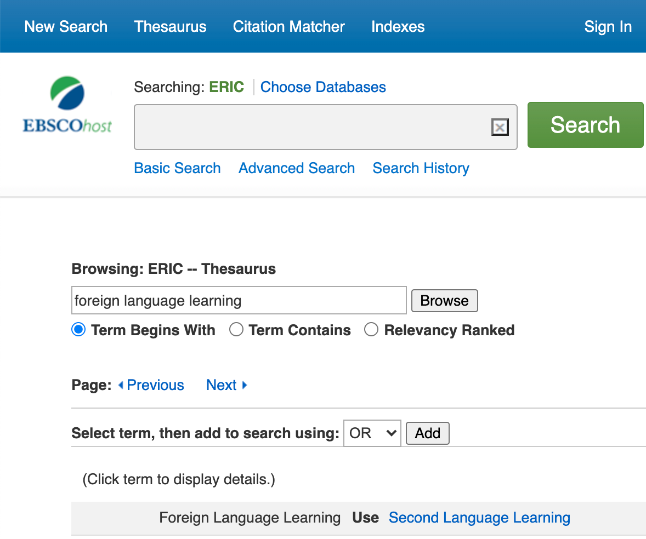Go to Citation Matcher

[288, 27]
